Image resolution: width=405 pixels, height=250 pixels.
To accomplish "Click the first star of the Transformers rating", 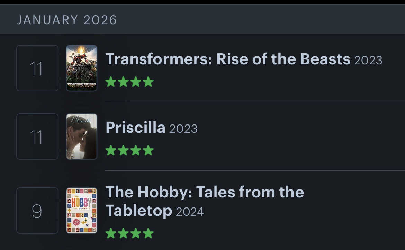I will 111,82.
